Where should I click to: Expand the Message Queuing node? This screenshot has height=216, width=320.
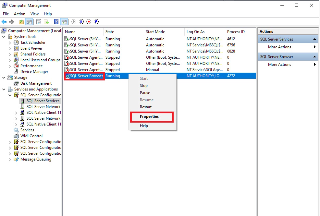10,160
